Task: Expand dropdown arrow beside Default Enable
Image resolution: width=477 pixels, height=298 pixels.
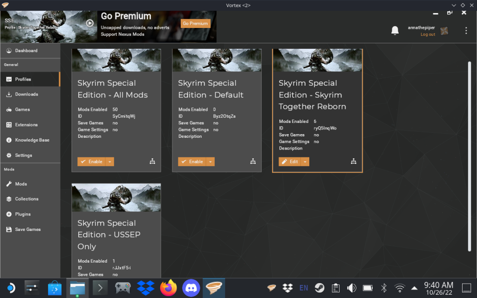Action: point(210,162)
